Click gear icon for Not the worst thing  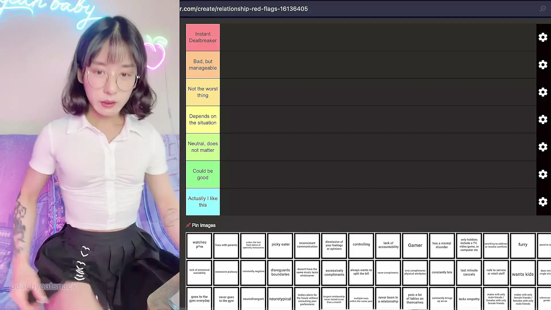(x=543, y=92)
